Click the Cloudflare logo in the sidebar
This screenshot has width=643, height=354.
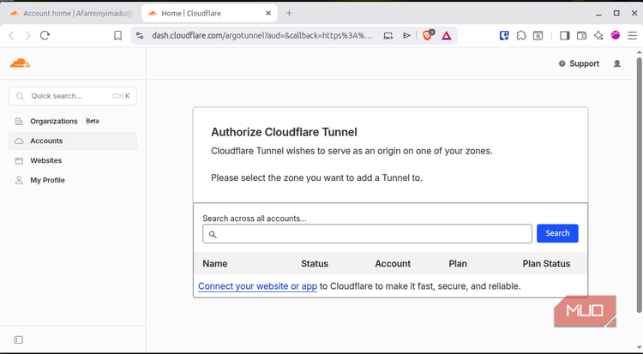(x=20, y=63)
